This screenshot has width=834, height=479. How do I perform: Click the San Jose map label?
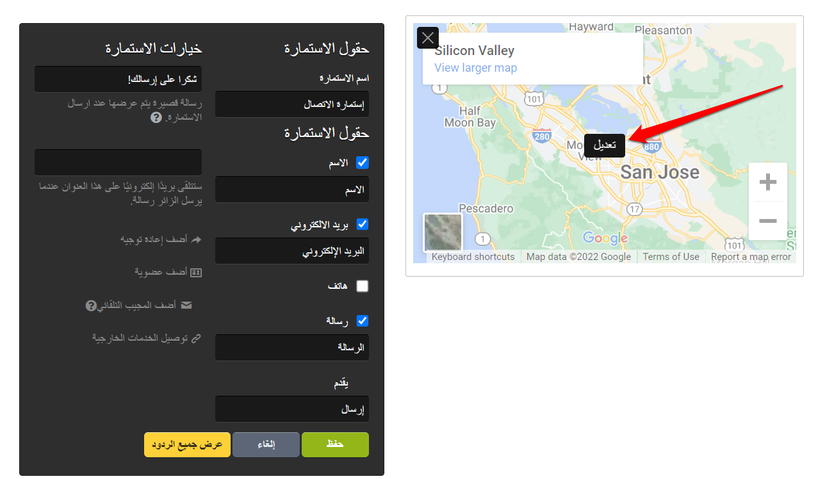pyautogui.click(x=660, y=172)
